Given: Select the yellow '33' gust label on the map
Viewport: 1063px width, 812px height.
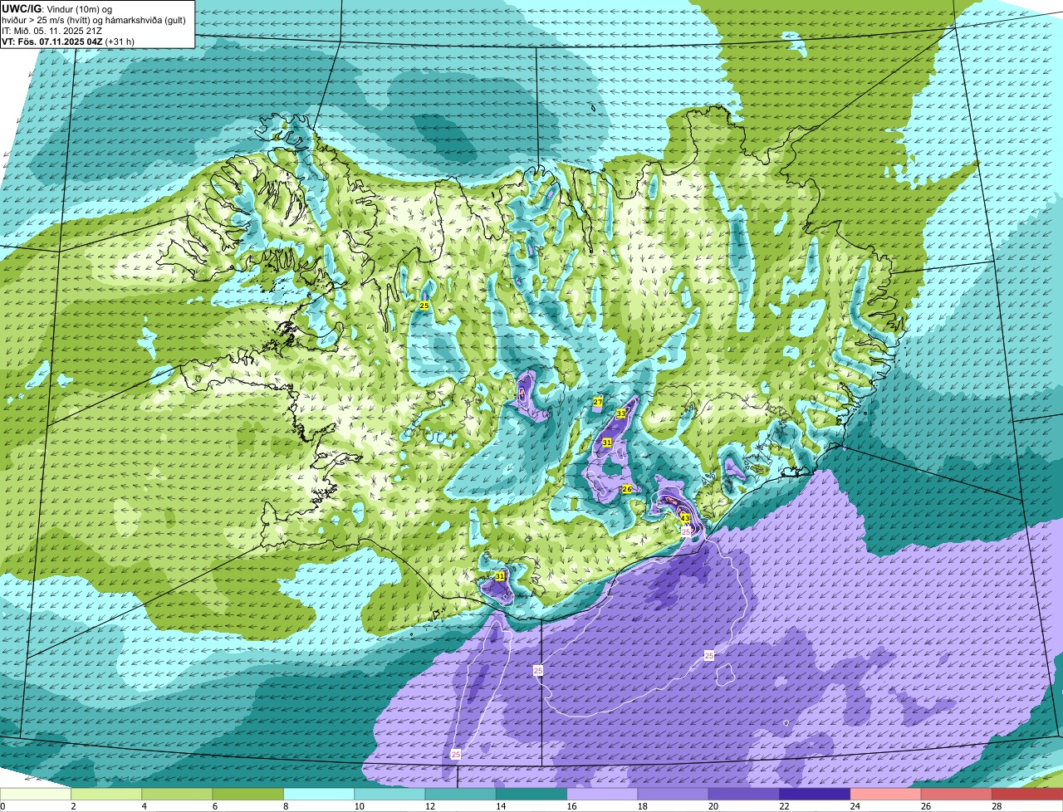Looking at the screenshot, I should point(621,413).
